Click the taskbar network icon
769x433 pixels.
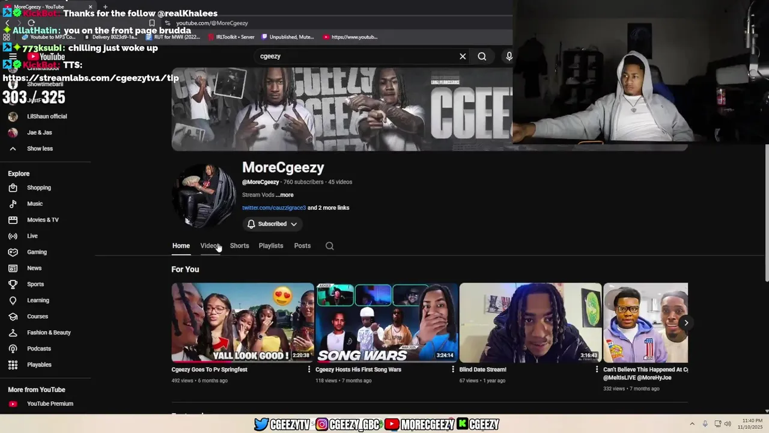717,424
